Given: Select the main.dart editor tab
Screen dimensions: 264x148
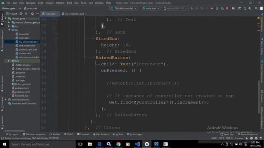Looking at the screenshot, I should pos(50,14).
